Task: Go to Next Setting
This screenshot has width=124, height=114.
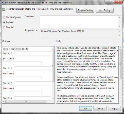Action: tap(104, 10)
